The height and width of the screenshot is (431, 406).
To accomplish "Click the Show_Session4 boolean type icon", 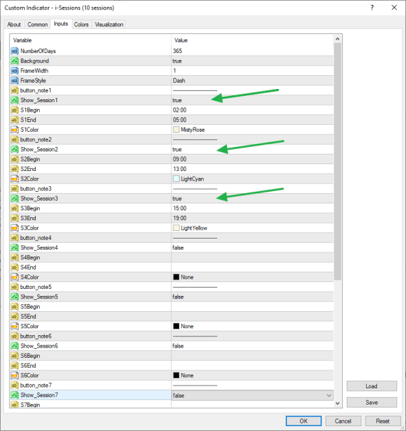I will click(x=14, y=248).
